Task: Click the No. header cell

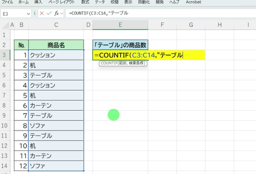Action: [21, 45]
